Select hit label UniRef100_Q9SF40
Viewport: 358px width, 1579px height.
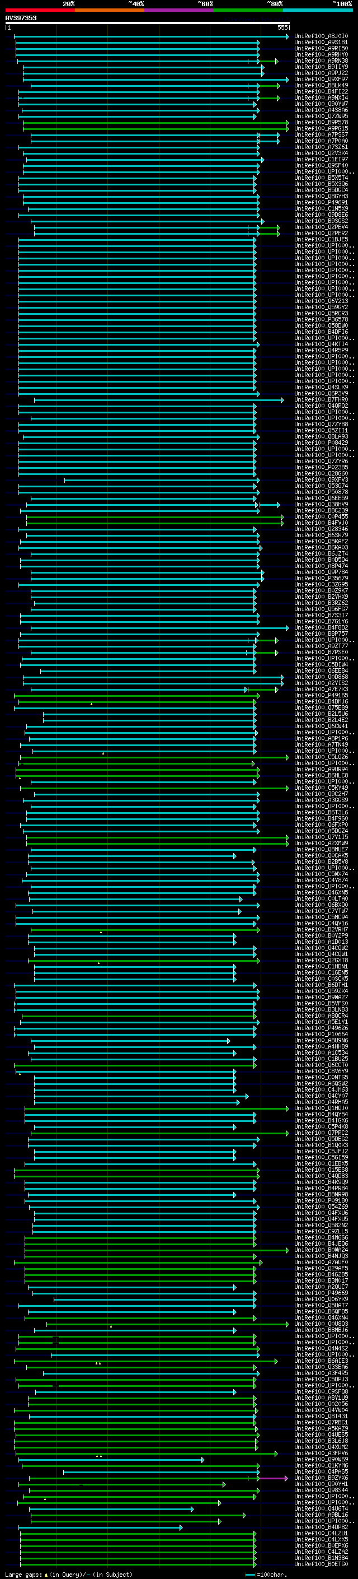(321, 165)
